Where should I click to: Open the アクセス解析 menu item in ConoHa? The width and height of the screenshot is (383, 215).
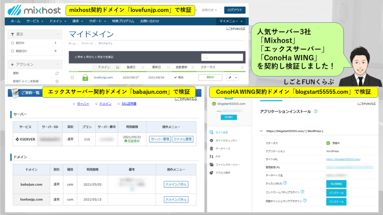223,172
